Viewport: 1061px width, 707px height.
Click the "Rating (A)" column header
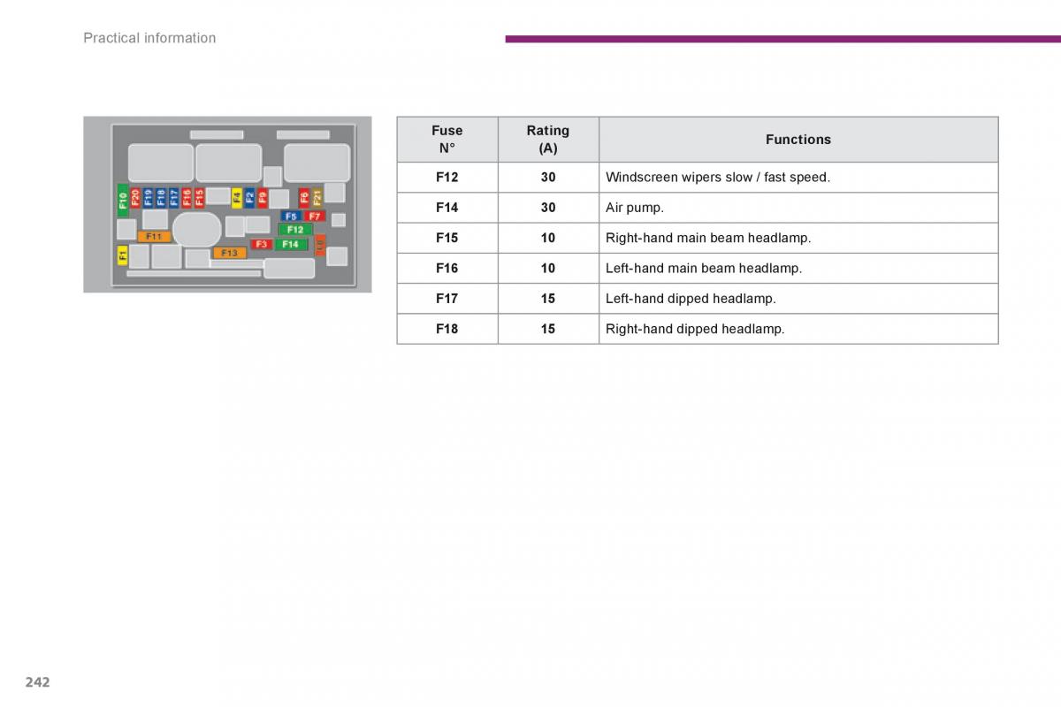[x=548, y=140]
